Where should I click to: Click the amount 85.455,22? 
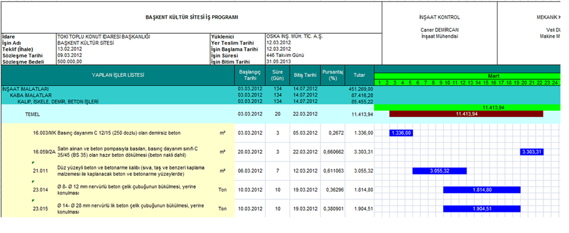point(362,101)
